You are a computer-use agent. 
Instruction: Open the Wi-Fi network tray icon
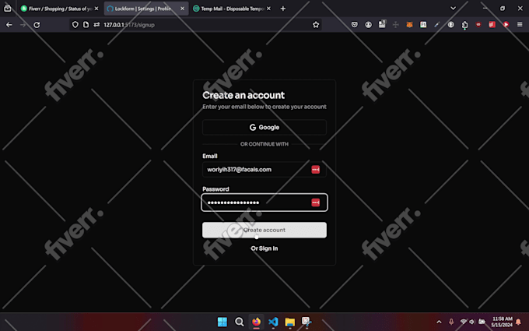click(x=464, y=322)
